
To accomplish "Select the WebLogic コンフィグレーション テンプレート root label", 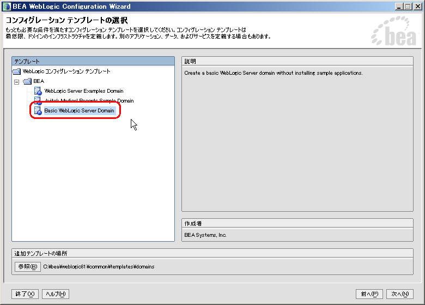I will 66,71.
